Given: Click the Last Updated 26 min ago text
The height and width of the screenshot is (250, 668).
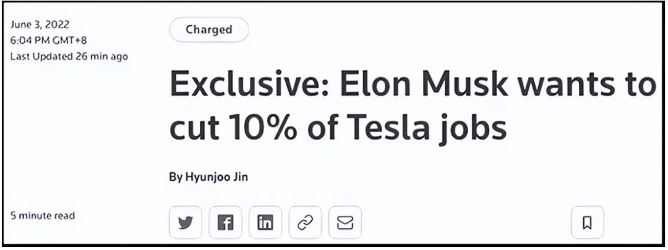Looking at the screenshot, I should [x=69, y=56].
